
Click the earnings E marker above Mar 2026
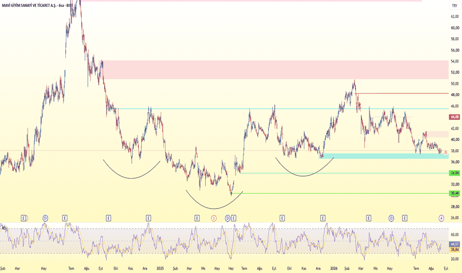(368, 218)
